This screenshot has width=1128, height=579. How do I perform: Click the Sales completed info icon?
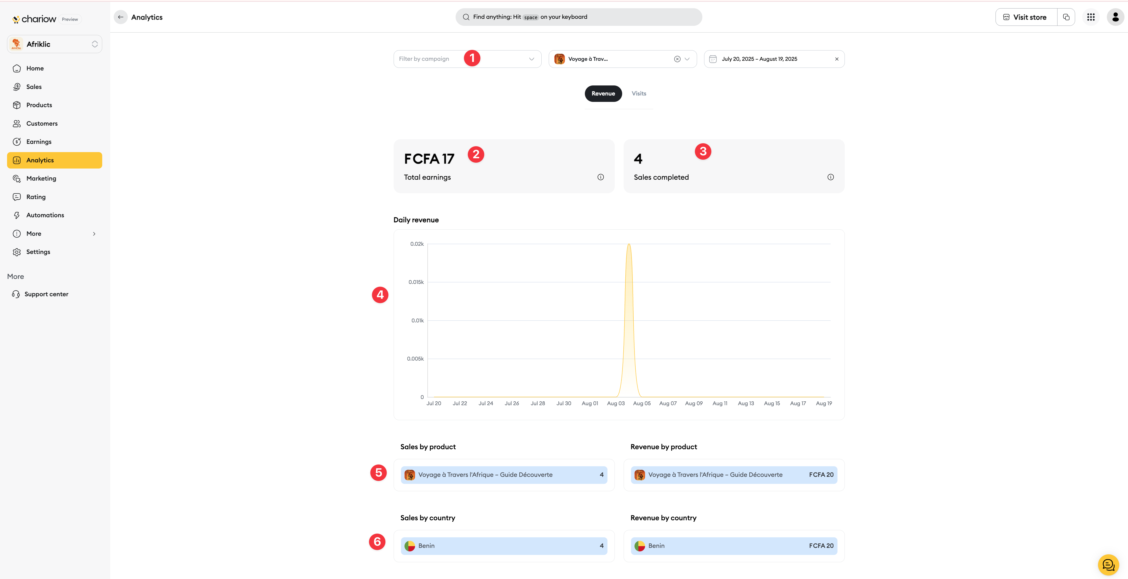click(830, 177)
